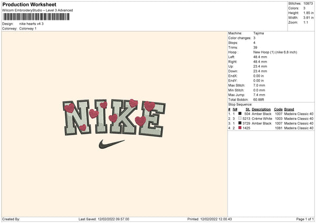The image size is (316, 223).
Task: Click the 'EndY:' label
Action: coord(233,80)
